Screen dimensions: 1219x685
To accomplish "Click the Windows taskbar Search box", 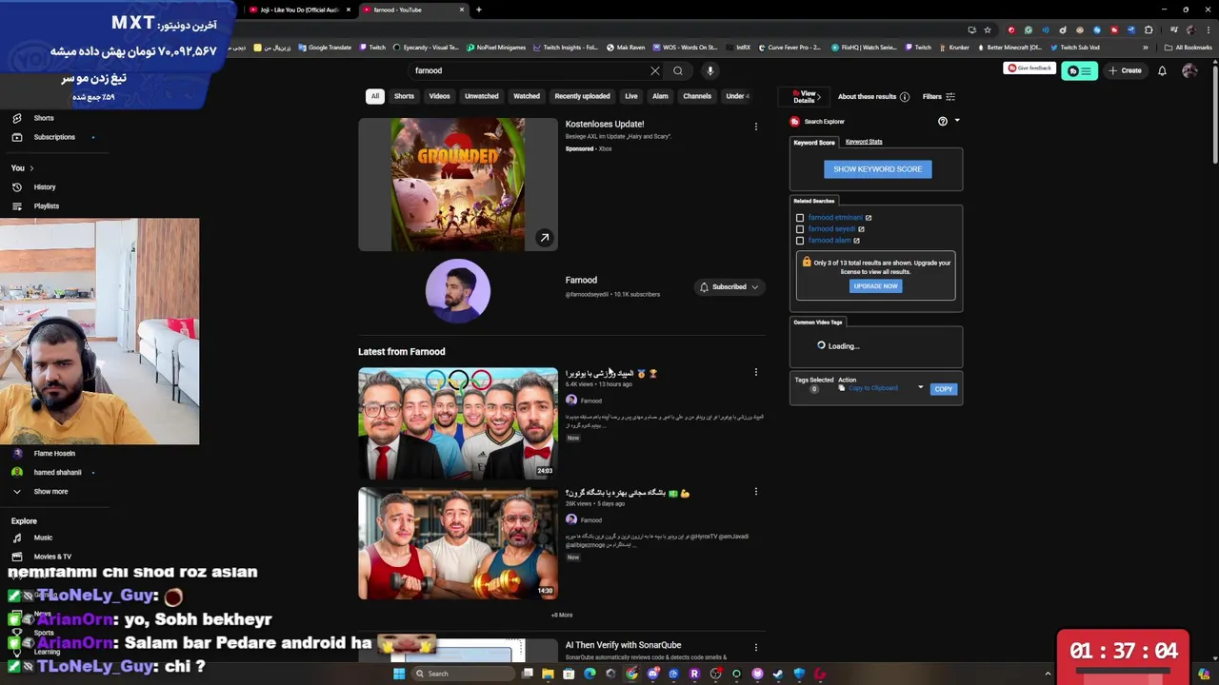I will click(462, 674).
